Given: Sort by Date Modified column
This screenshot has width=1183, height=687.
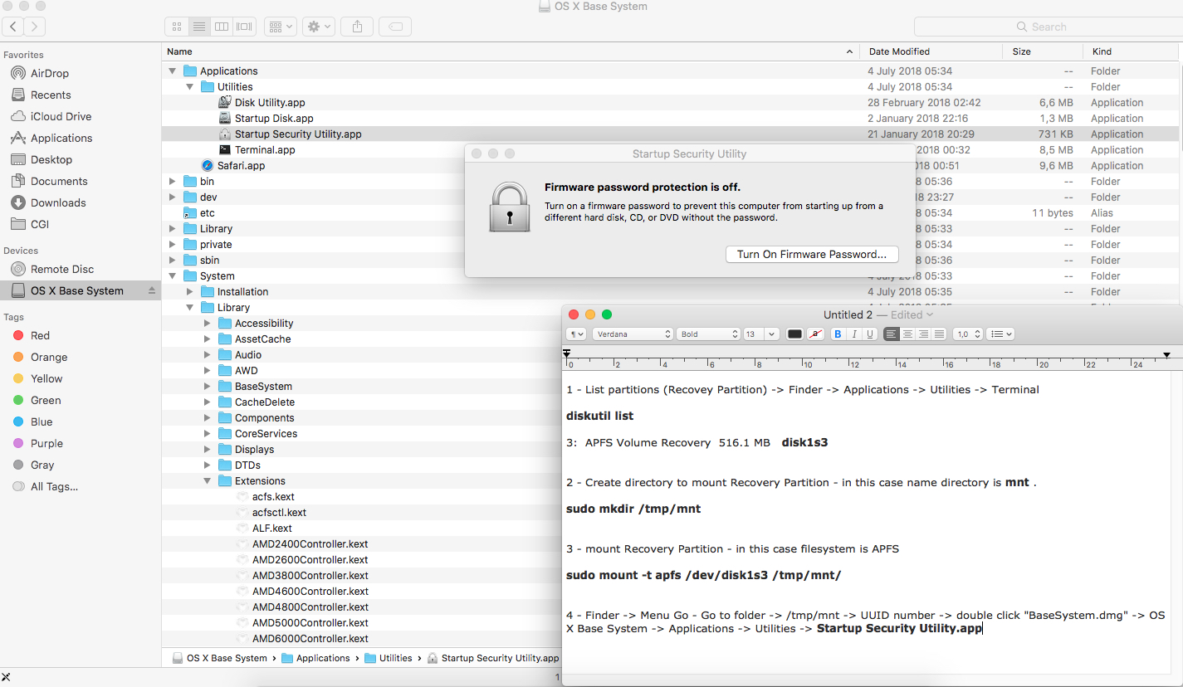Looking at the screenshot, I should tap(931, 51).
